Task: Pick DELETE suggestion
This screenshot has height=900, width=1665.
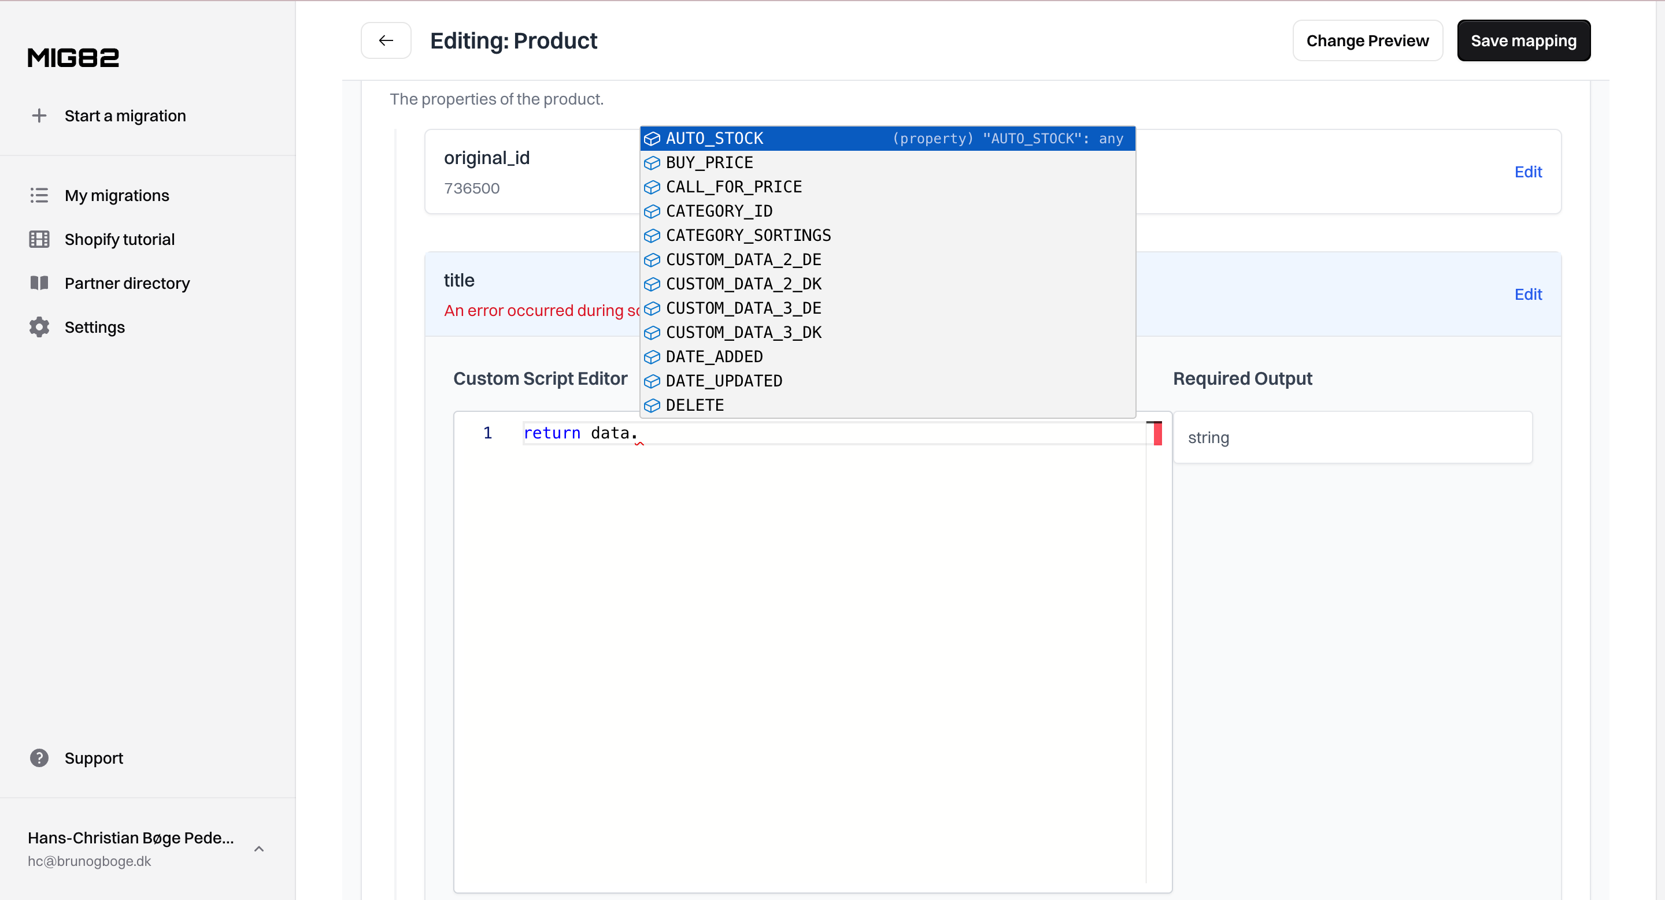Action: pyautogui.click(x=887, y=406)
